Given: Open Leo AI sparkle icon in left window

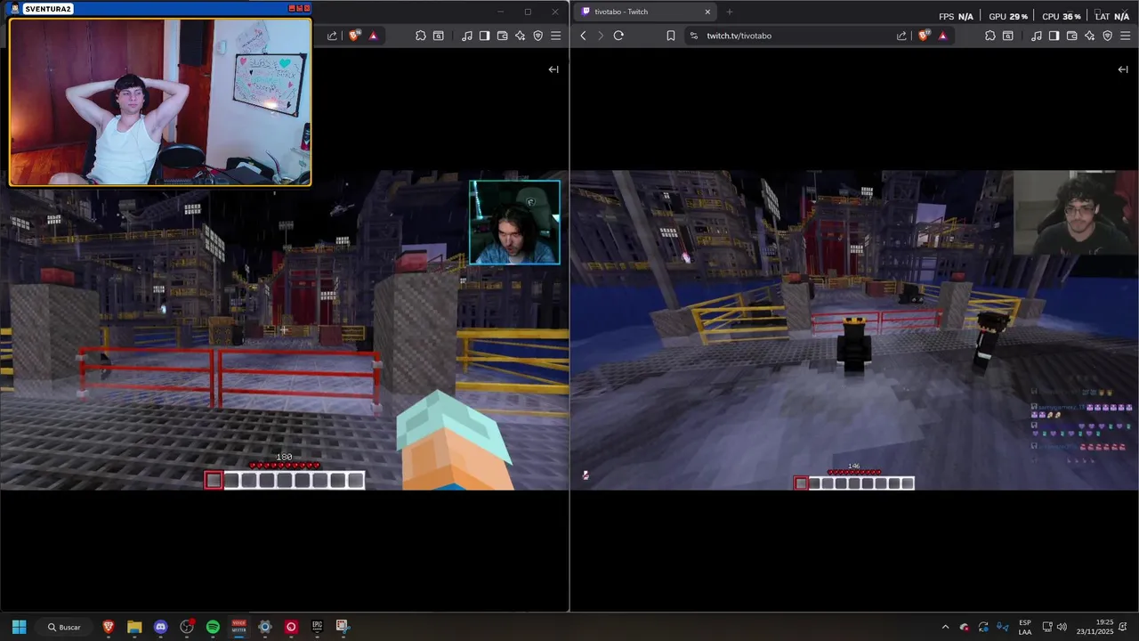Looking at the screenshot, I should tap(520, 36).
